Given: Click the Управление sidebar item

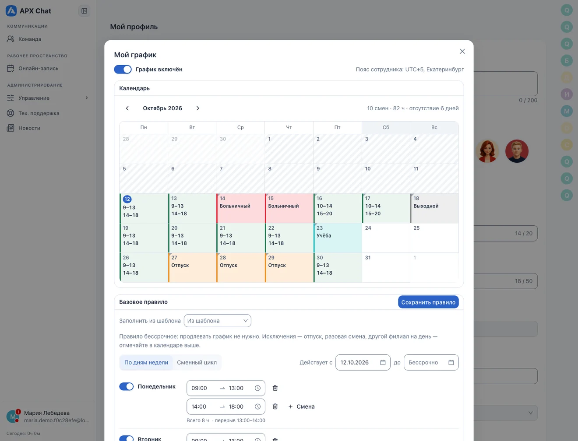Looking at the screenshot, I should (x=48, y=98).
